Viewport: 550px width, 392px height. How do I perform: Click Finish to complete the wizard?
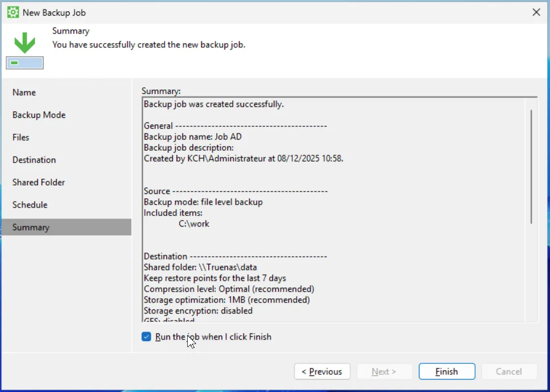coord(446,371)
